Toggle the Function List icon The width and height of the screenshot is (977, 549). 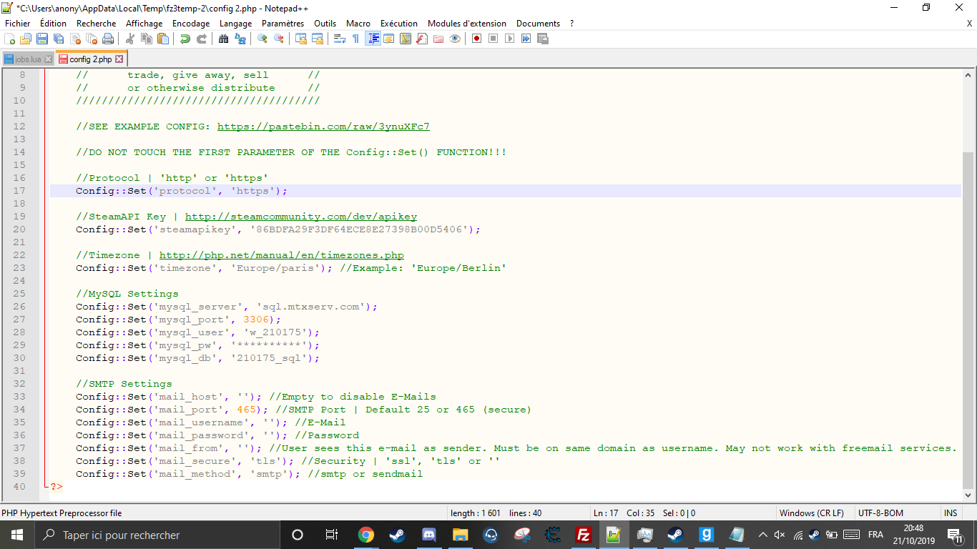[x=421, y=39]
